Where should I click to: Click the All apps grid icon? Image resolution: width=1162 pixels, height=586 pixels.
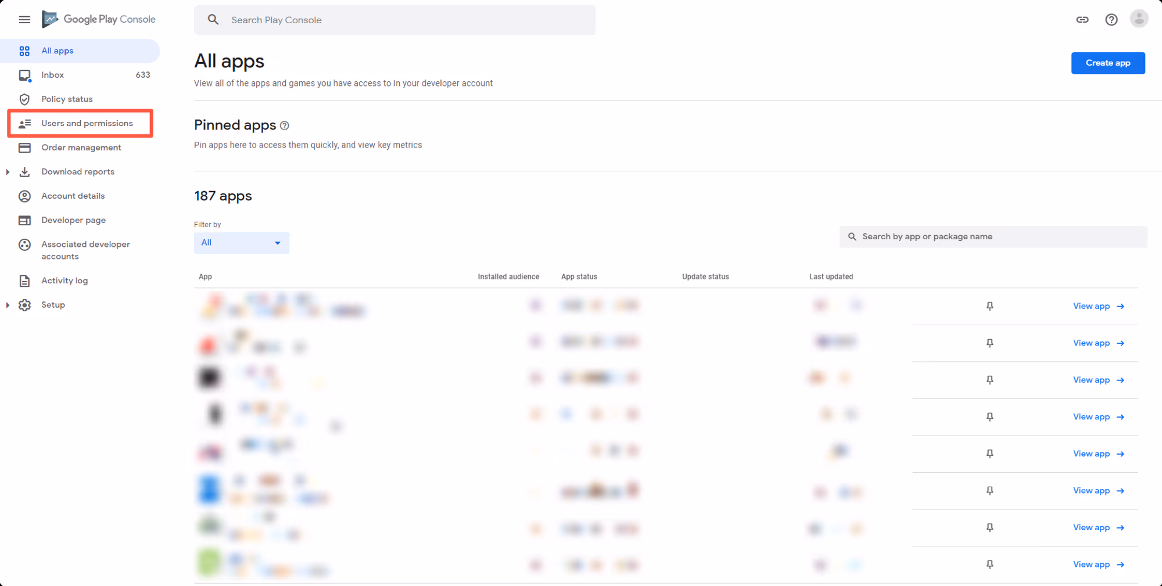pyautogui.click(x=24, y=51)
